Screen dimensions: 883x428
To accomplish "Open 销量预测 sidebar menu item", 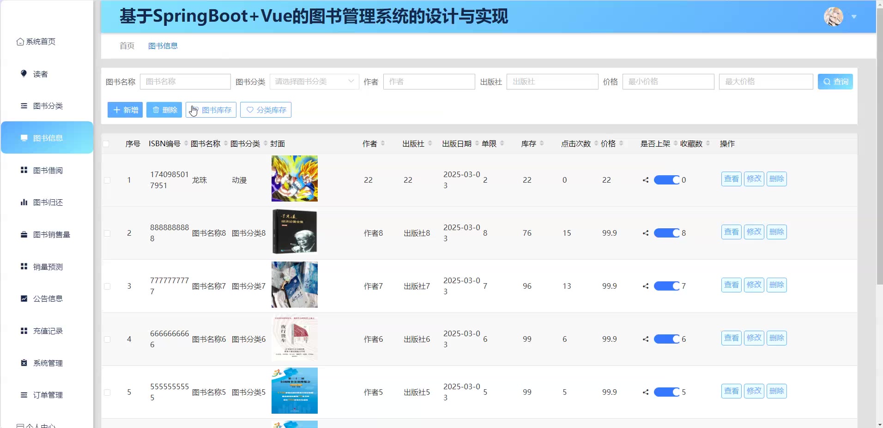I will point(47,267).
